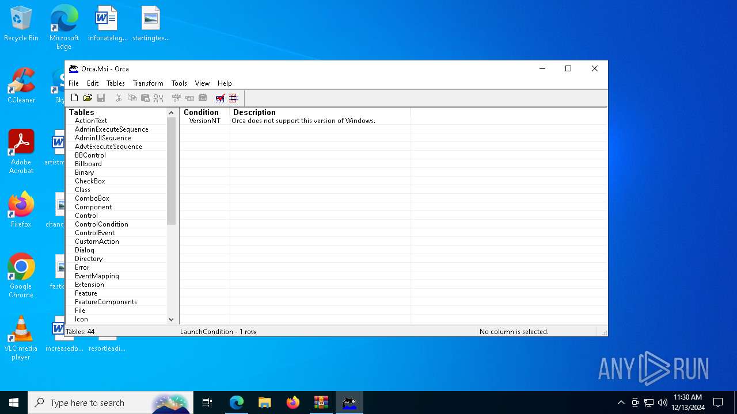Click the taskbar search box
Image resolution: width=737 pixels, height=414 pixels.
point(111,402)
